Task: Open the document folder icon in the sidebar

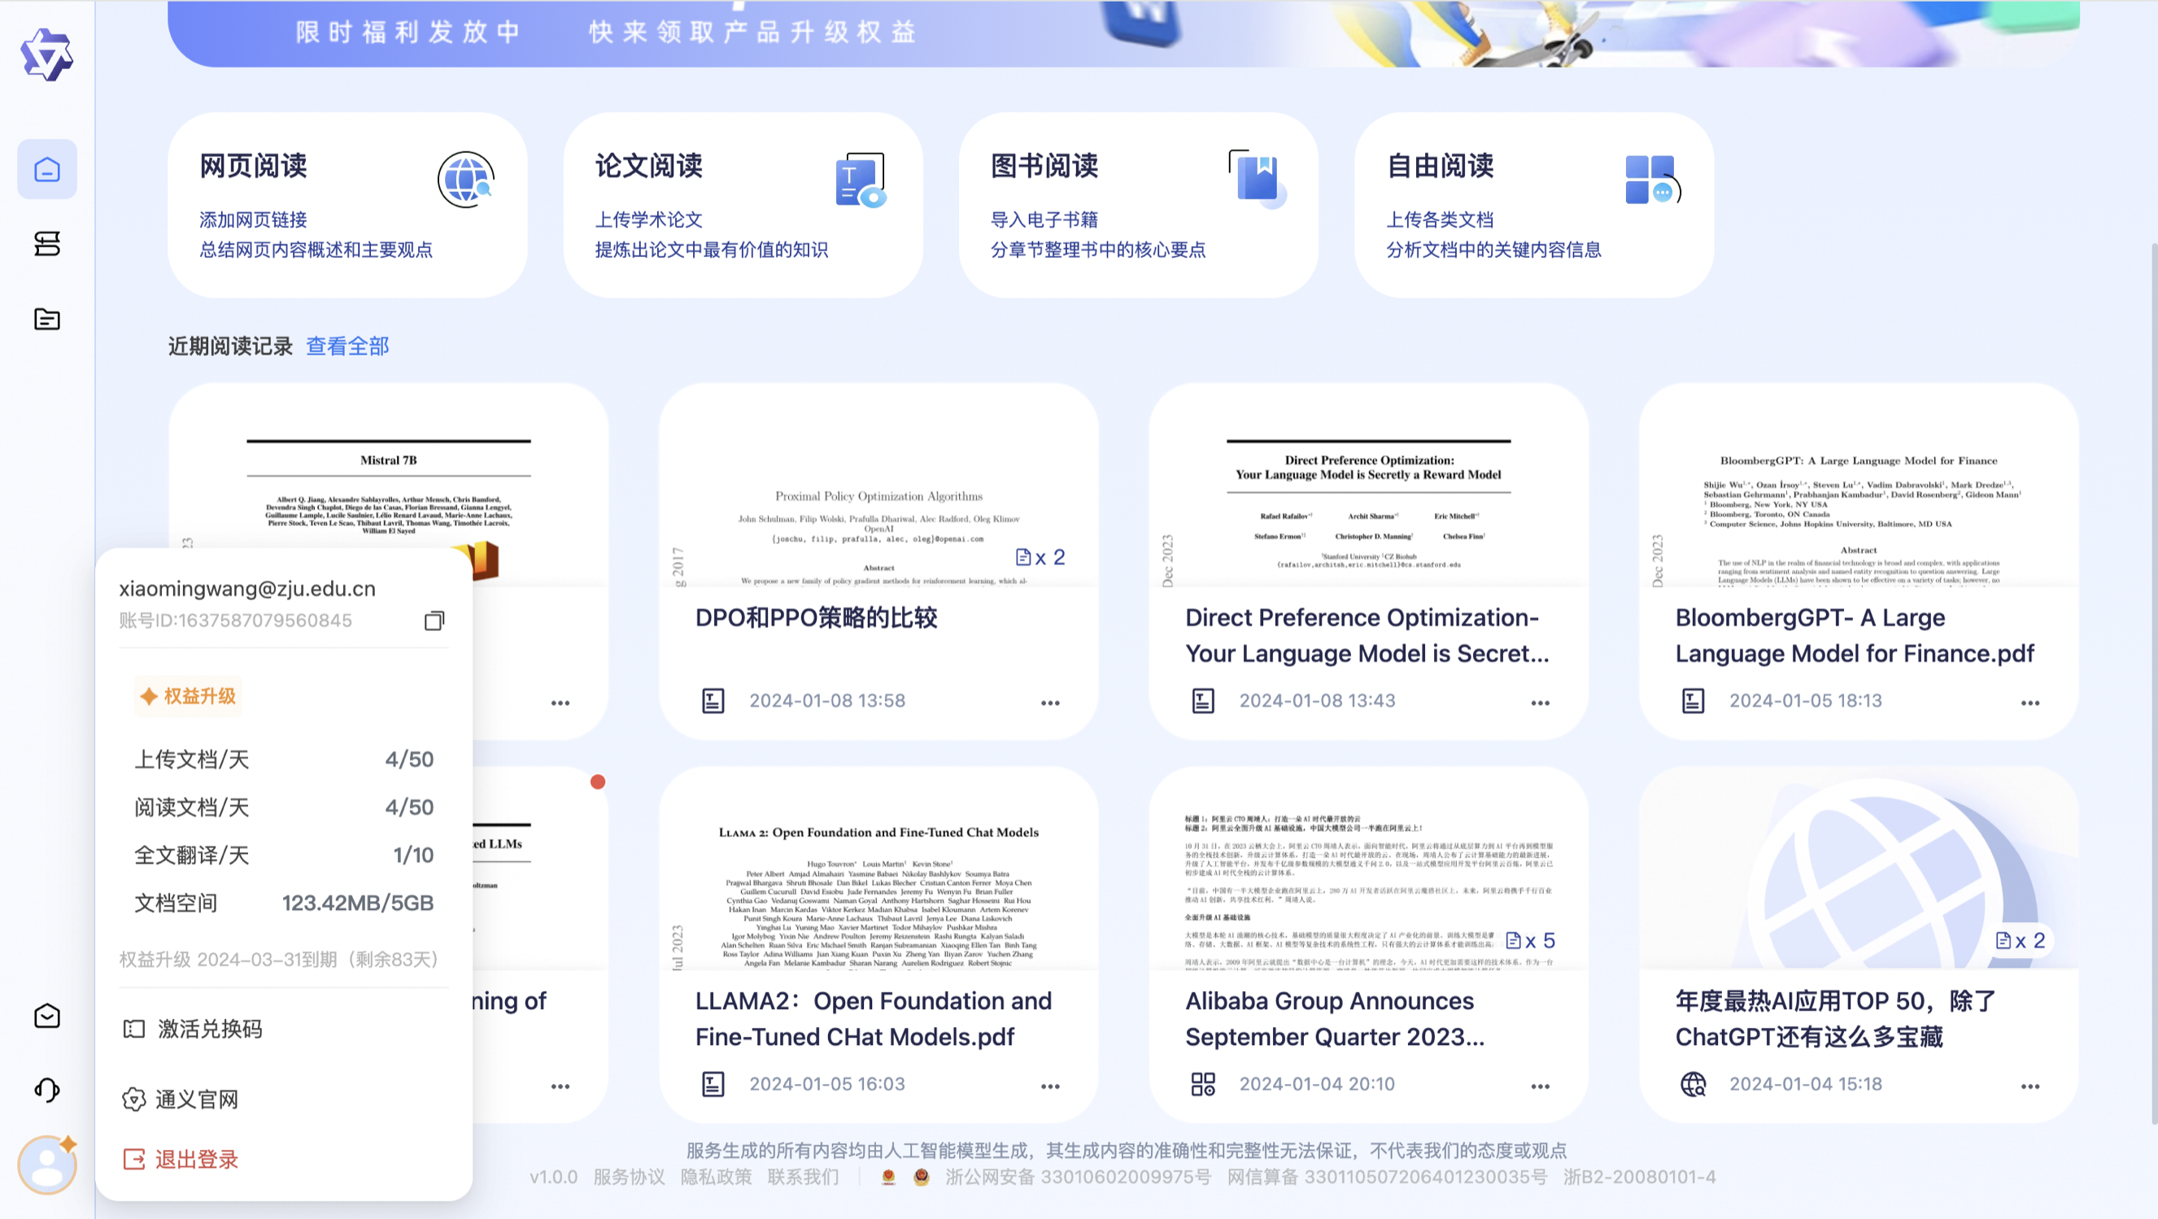Action: click(x=47, y=320)
